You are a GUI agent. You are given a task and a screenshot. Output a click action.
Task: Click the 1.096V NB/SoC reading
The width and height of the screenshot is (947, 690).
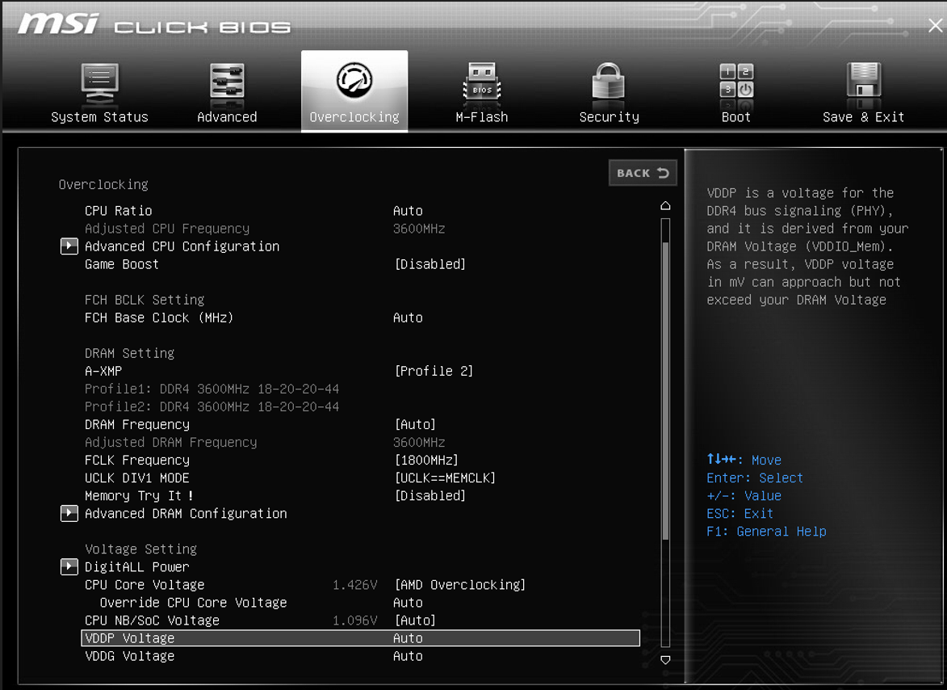click(x=355, y=621)
